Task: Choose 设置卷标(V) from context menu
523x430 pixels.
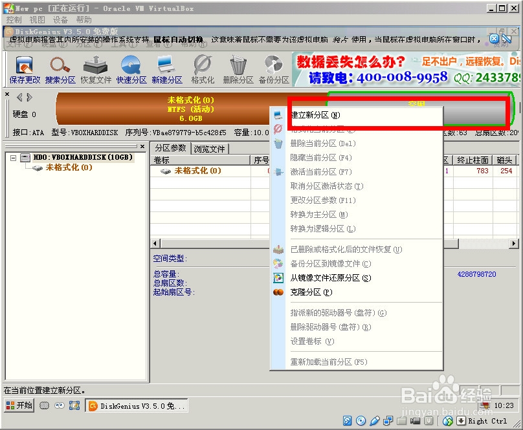Action: 357,341
